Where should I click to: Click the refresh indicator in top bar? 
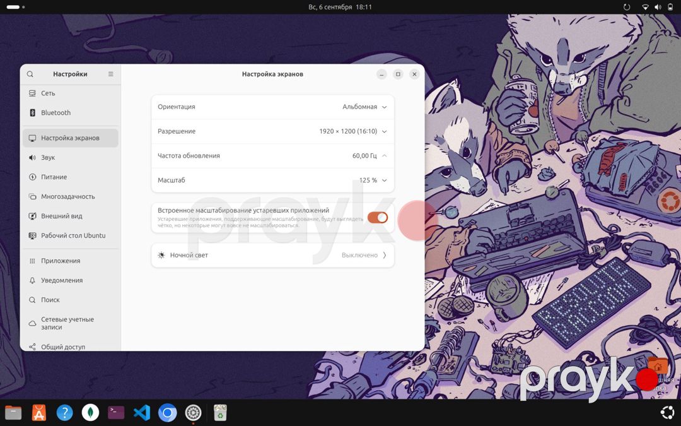point(627,7)
